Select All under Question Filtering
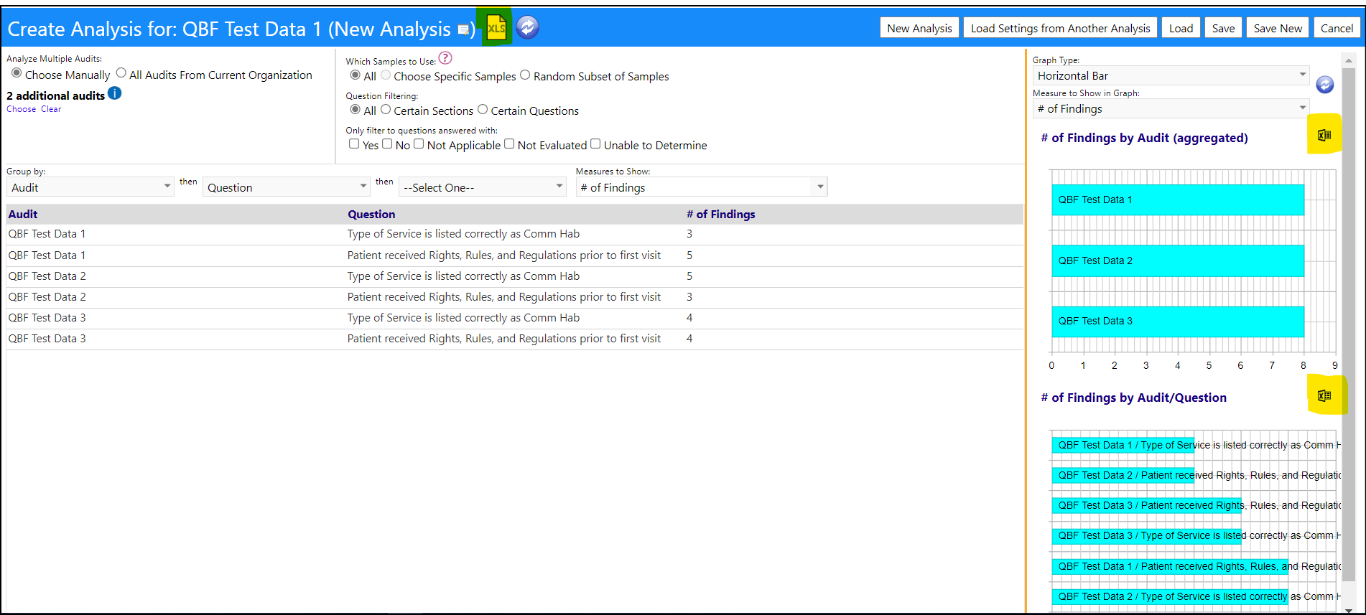Image resolution: width=1366 pixels, height=615 pixels. 356,109
